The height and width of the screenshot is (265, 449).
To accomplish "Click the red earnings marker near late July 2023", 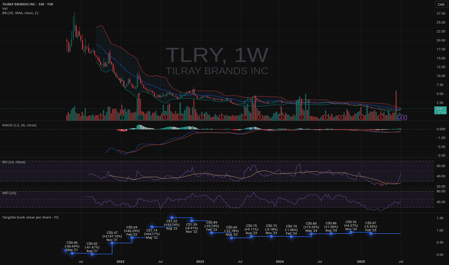I will (x=244, y=118).
